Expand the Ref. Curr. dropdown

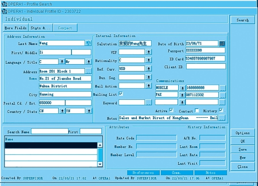(149, 69)
